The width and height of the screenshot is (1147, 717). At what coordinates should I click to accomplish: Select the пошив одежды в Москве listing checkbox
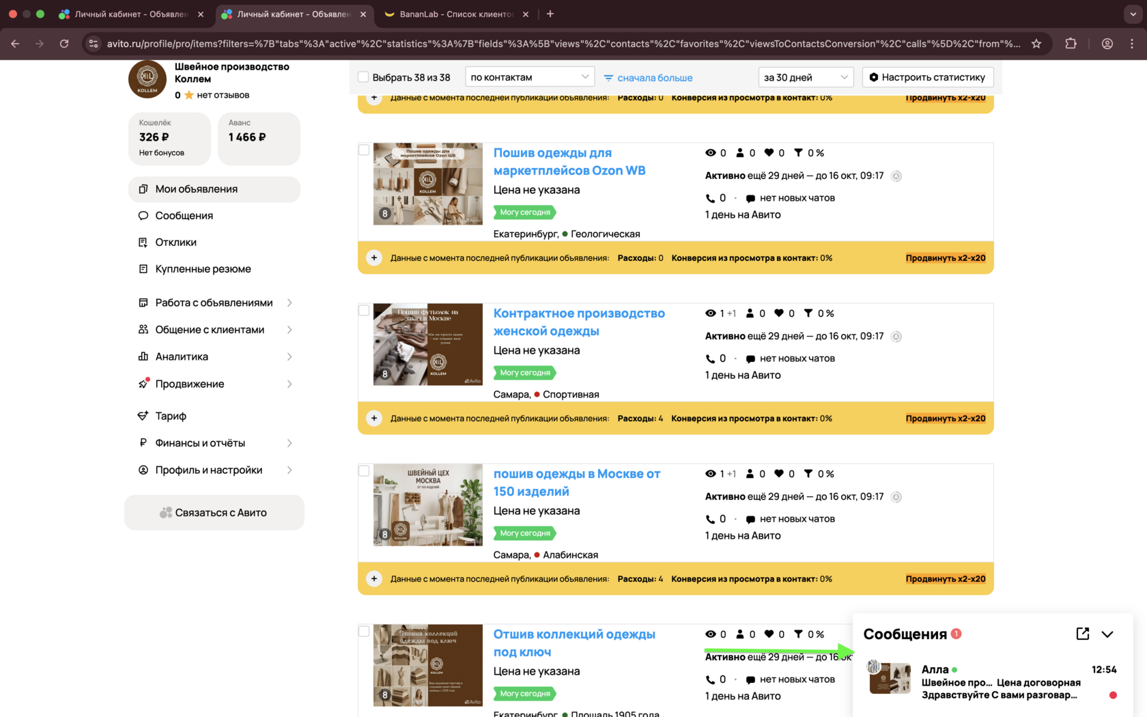tap(364, 470)
